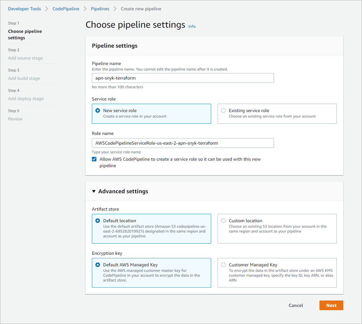Open Step 3 Add build stage
Image resolution: width=362 pixels, height=324 pixels.
click(x=24, y=78)
